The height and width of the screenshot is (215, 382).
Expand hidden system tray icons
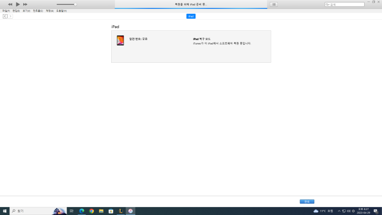point(339,211)
